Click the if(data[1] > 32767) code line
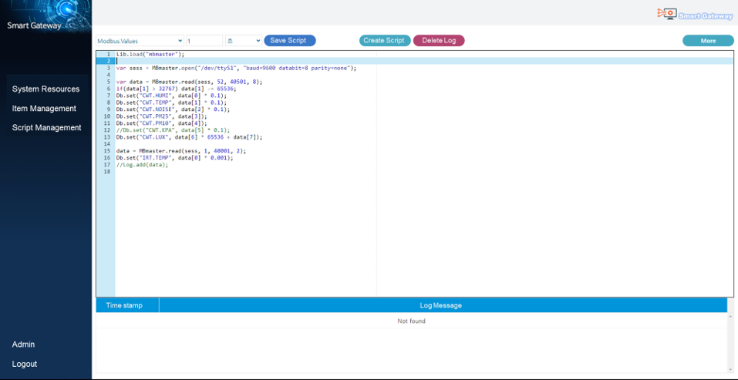The width and height of the screenshot is (738, 380). (177, 89)
